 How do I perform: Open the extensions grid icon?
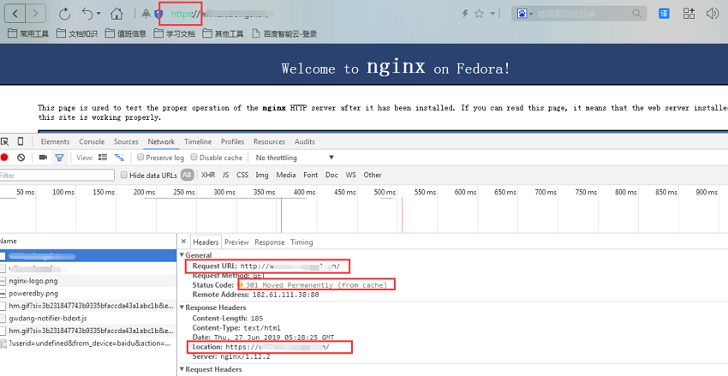click(689, 14)
